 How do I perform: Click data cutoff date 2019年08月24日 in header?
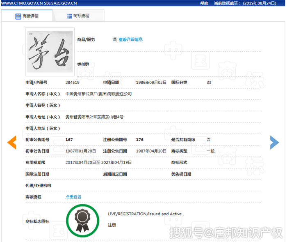pyautogui.click(x=260, y=3)
